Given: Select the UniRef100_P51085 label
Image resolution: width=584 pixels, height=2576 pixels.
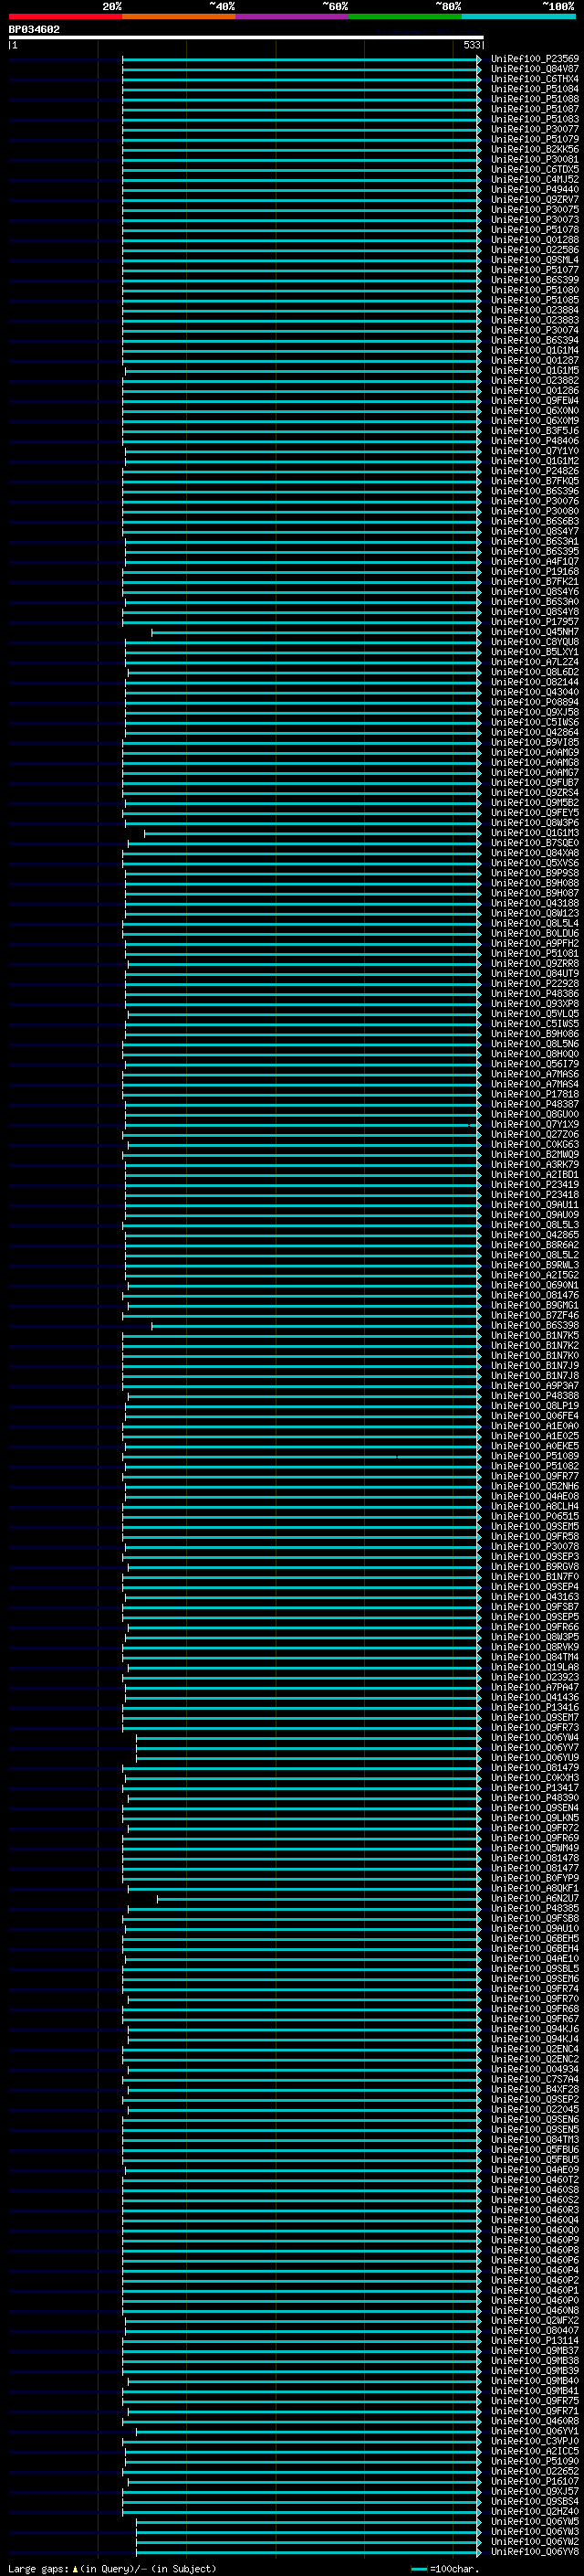Looking at the screenshot, I should [535, 300].
